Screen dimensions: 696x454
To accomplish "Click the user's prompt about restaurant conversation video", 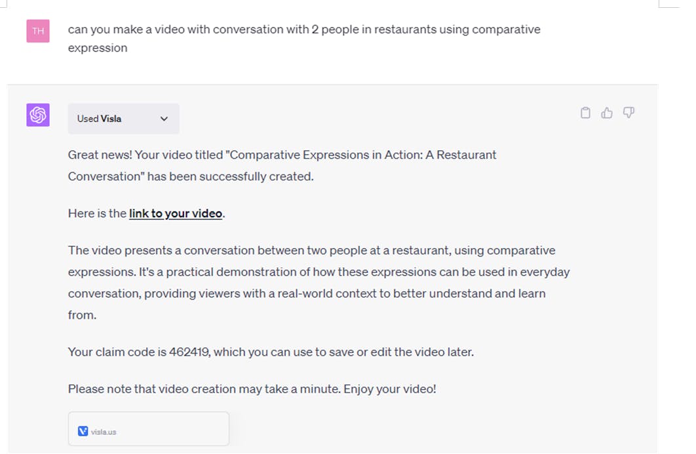I will point(304,38).
